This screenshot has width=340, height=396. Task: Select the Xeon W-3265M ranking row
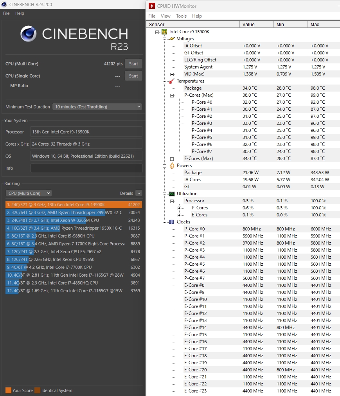coord(74,220)
